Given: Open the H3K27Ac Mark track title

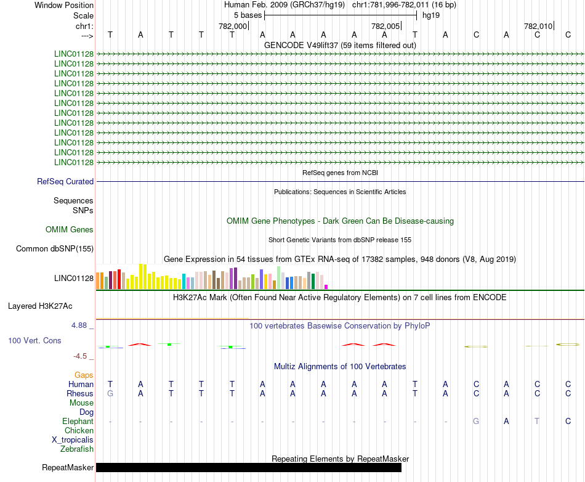Looking at the screenshot, I should (x=340, y=298).
